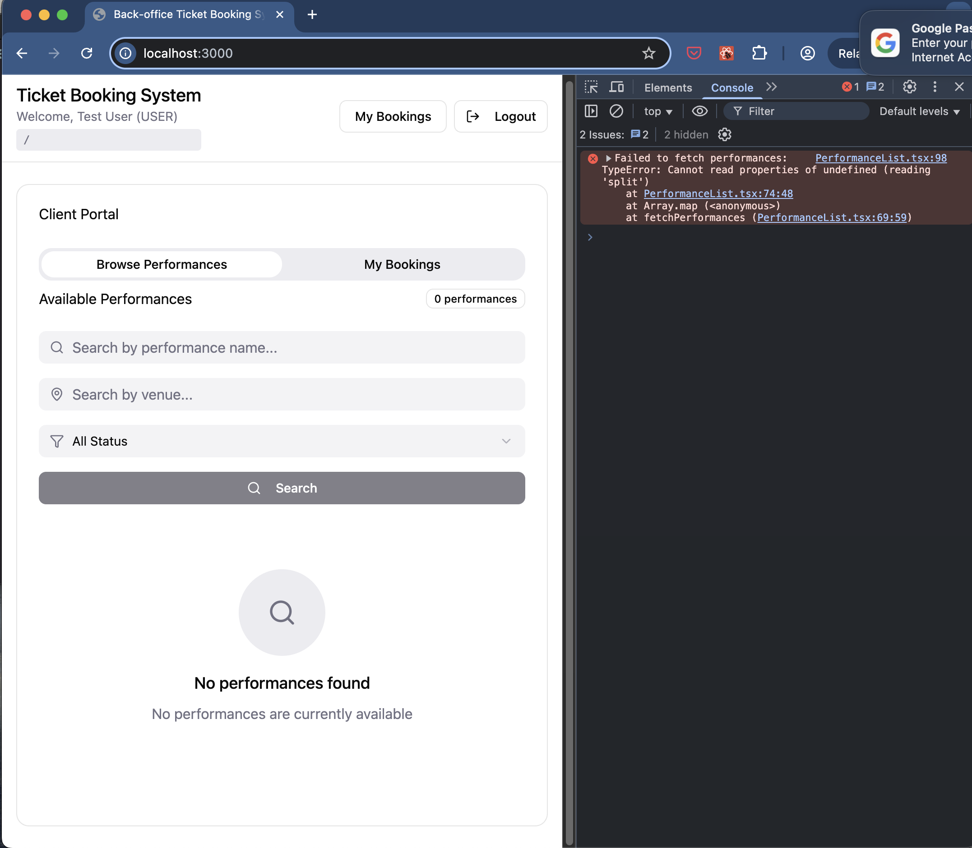Click the live expression eye icon

pos(699,111)
